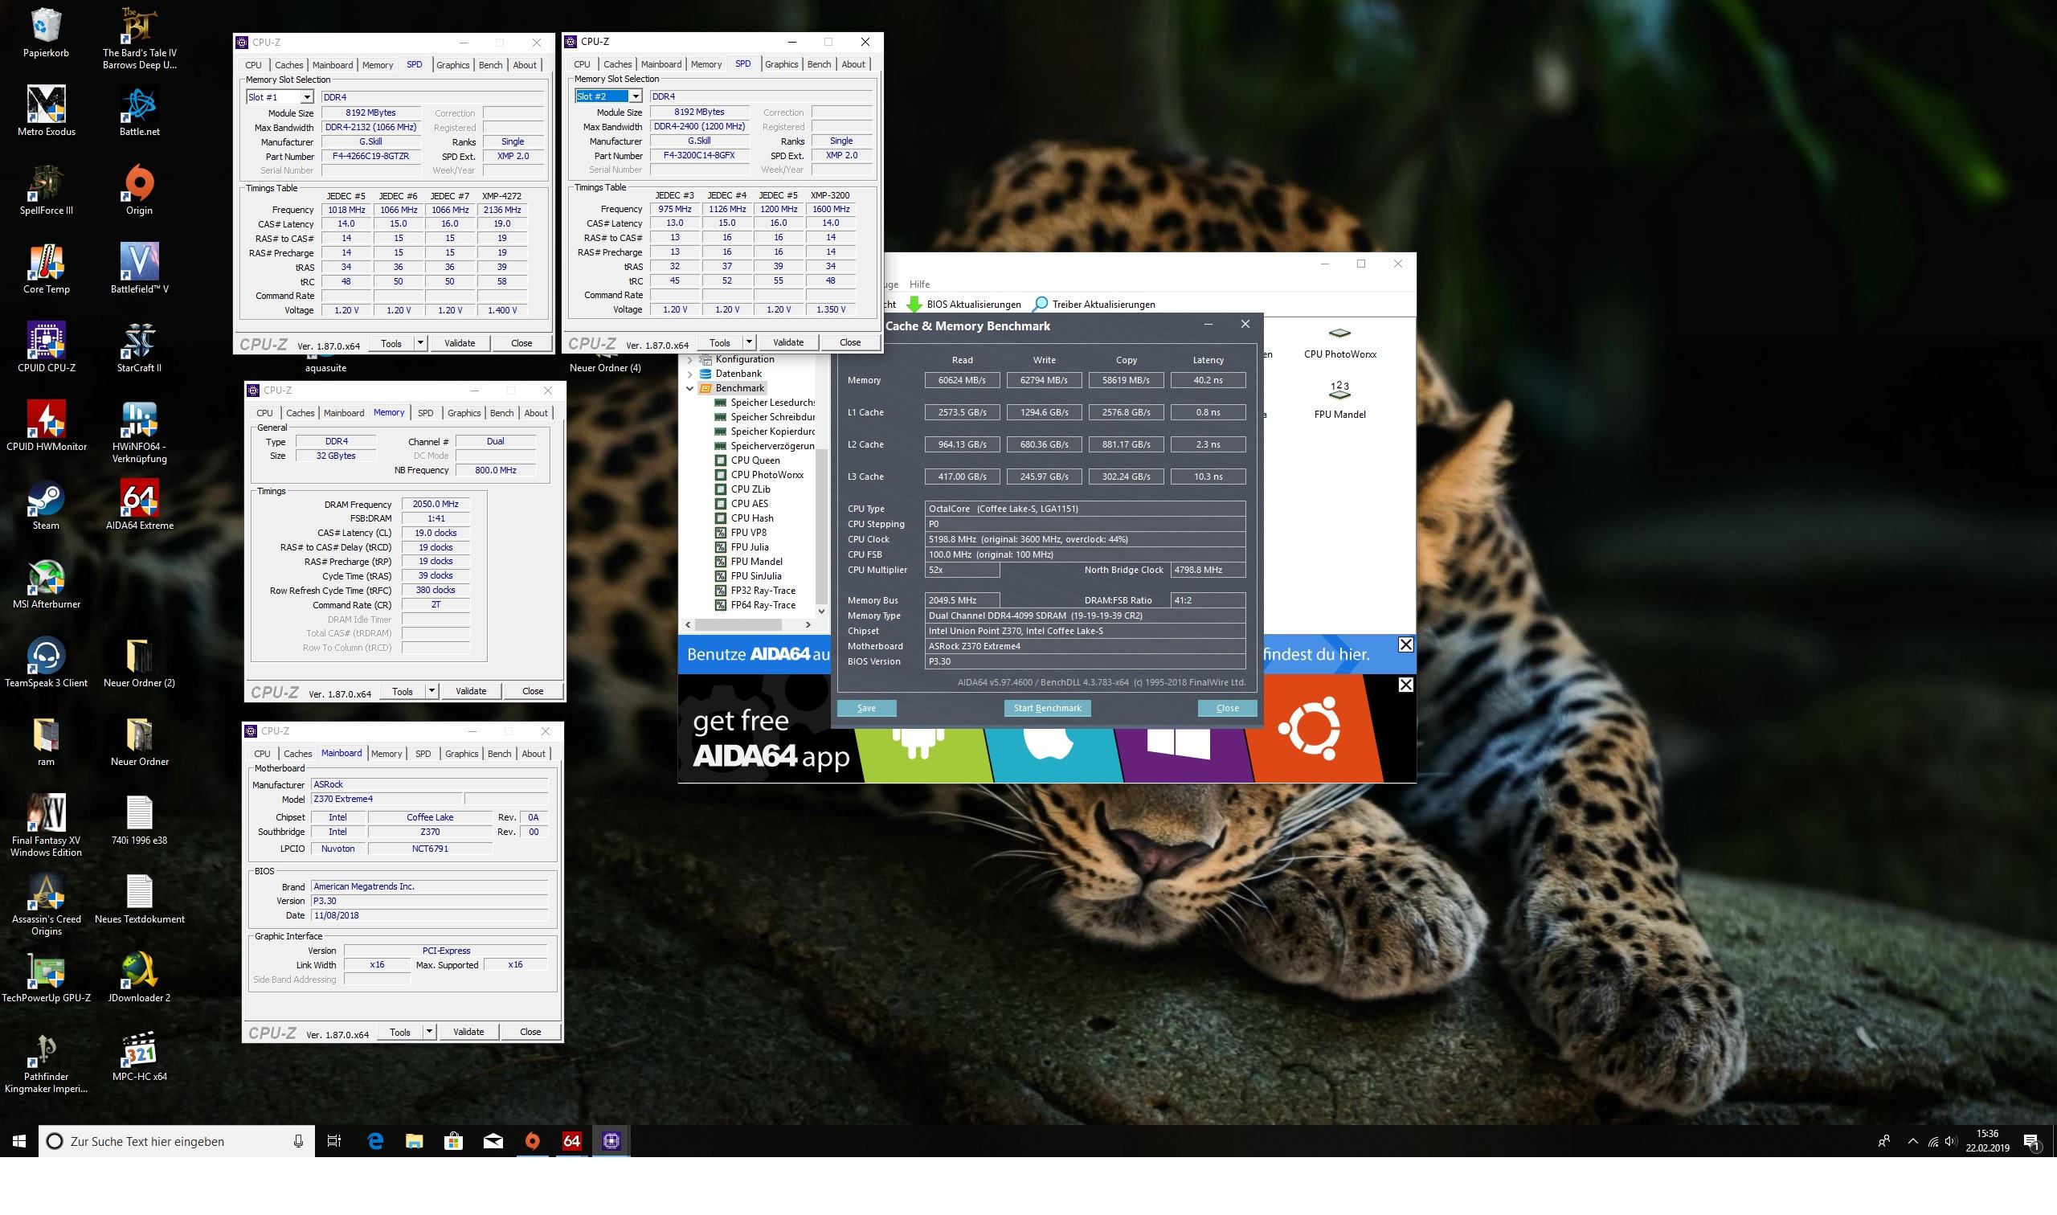
Task: Select FPU Julia in the benchmark tree
Action: pyautogui.click(x=749, y=547)
